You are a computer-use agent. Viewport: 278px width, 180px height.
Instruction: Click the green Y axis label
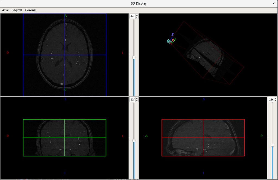[x=175, y=40]
